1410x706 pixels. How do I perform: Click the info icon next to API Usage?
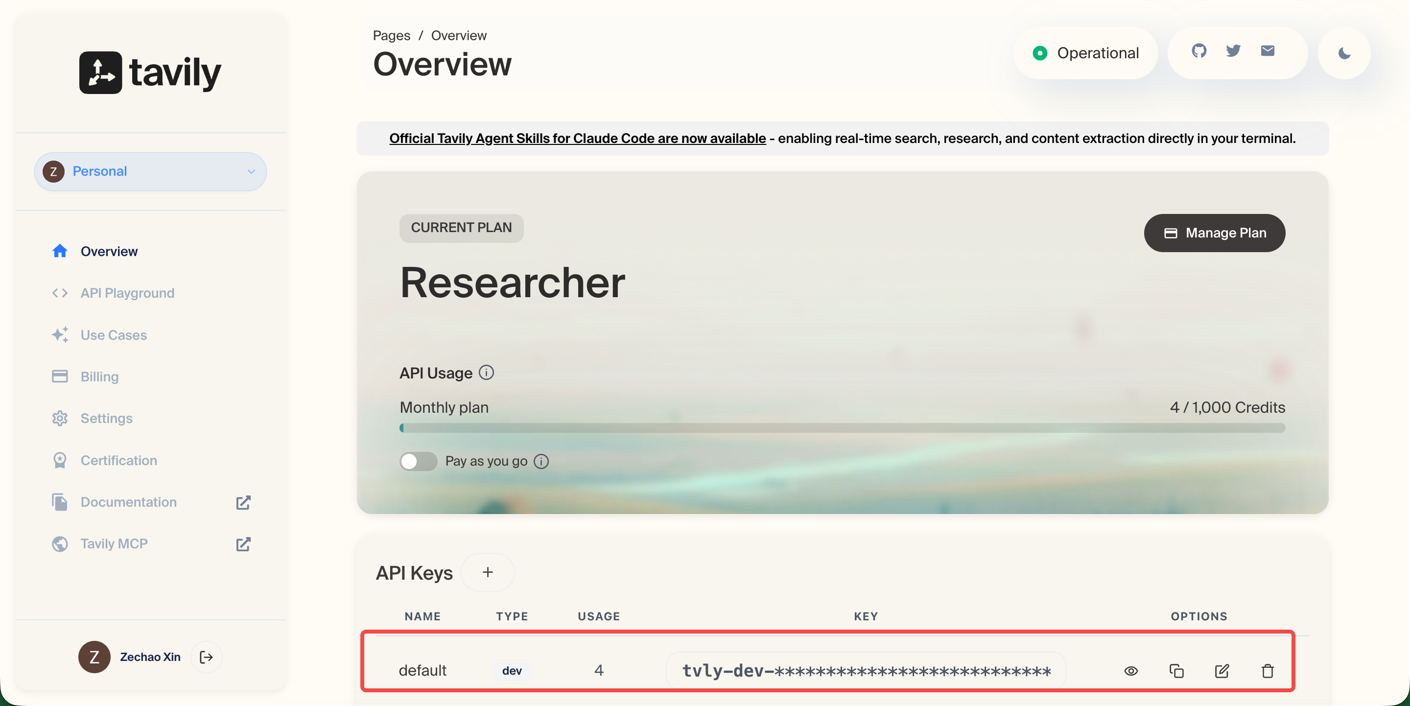[486, 373]
